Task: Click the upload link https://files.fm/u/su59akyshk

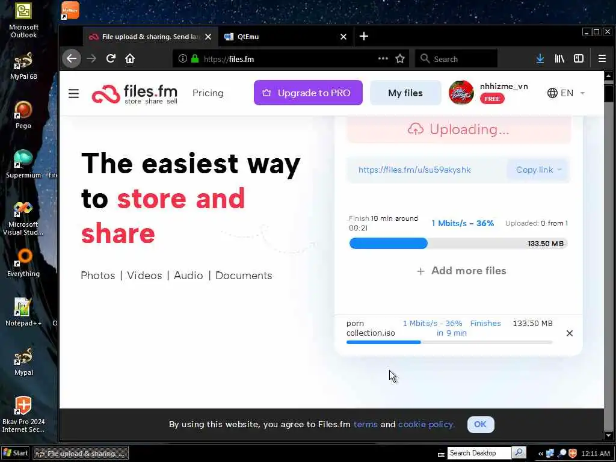Action: tap(414, 170)
